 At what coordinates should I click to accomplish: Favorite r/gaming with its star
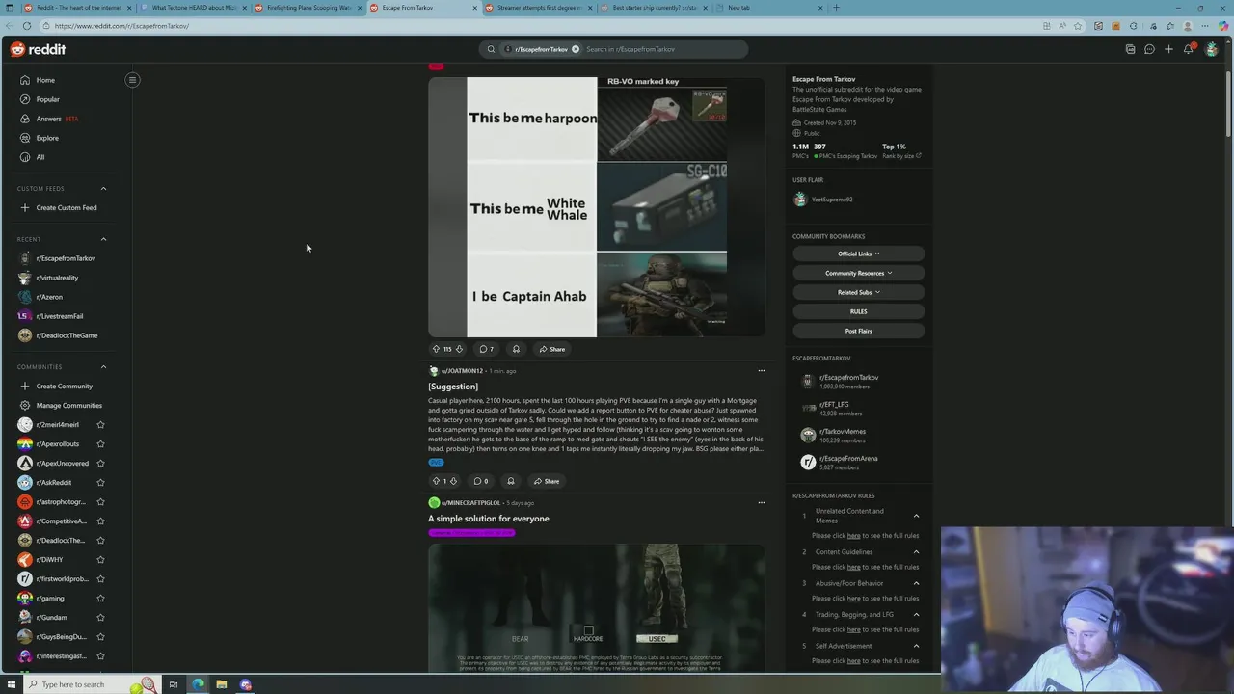click(100, 598)
